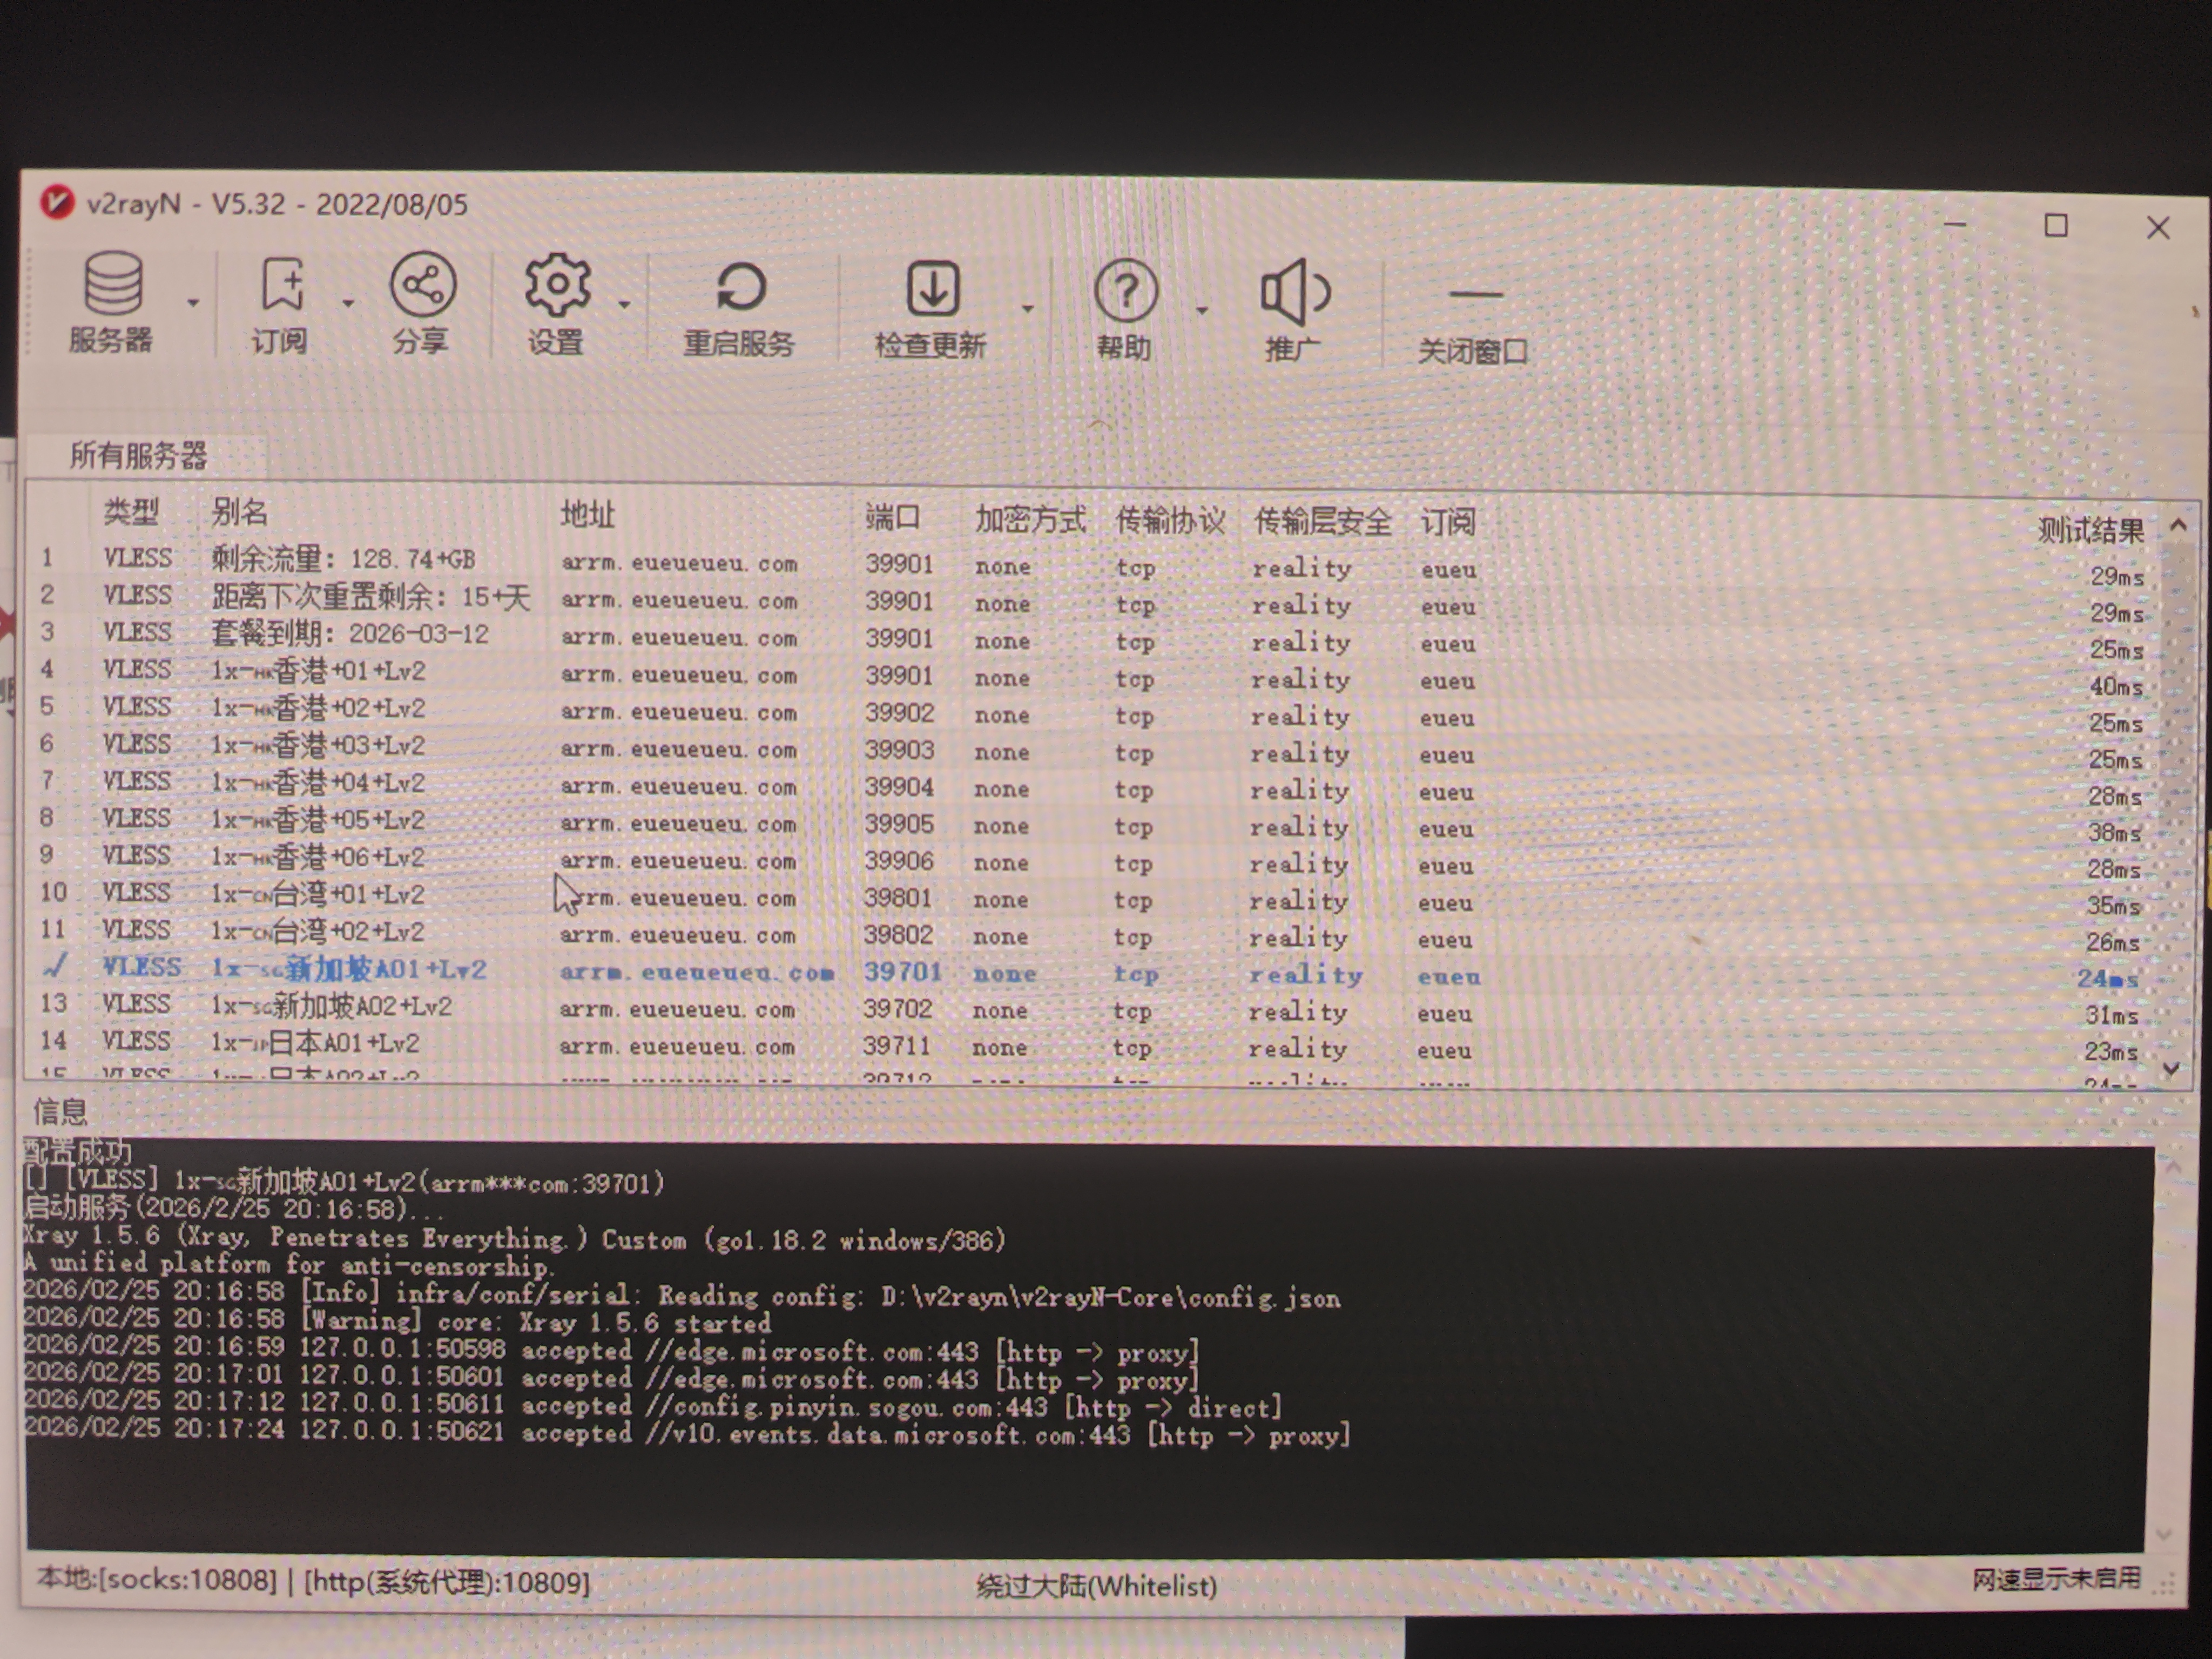The image size is (2212, 1659).
Task: Select server row 香港 01 Lv2
Action: 318,670
